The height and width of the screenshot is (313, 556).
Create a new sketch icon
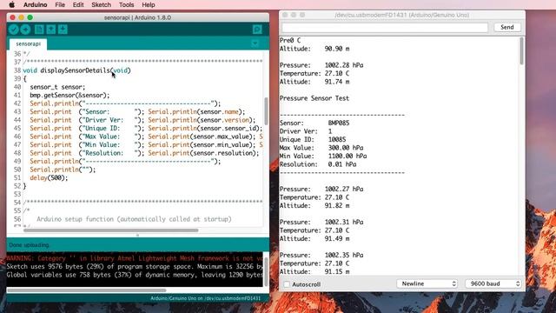[x=39, y=30]
